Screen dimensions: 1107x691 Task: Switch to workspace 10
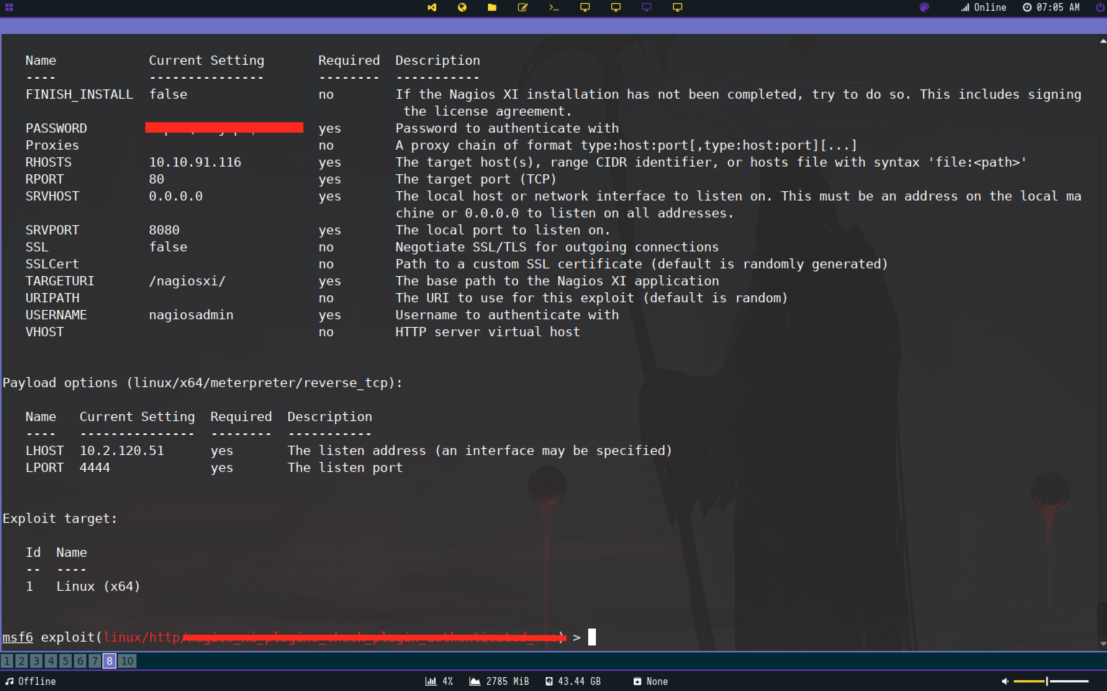(x=127, y=661)
